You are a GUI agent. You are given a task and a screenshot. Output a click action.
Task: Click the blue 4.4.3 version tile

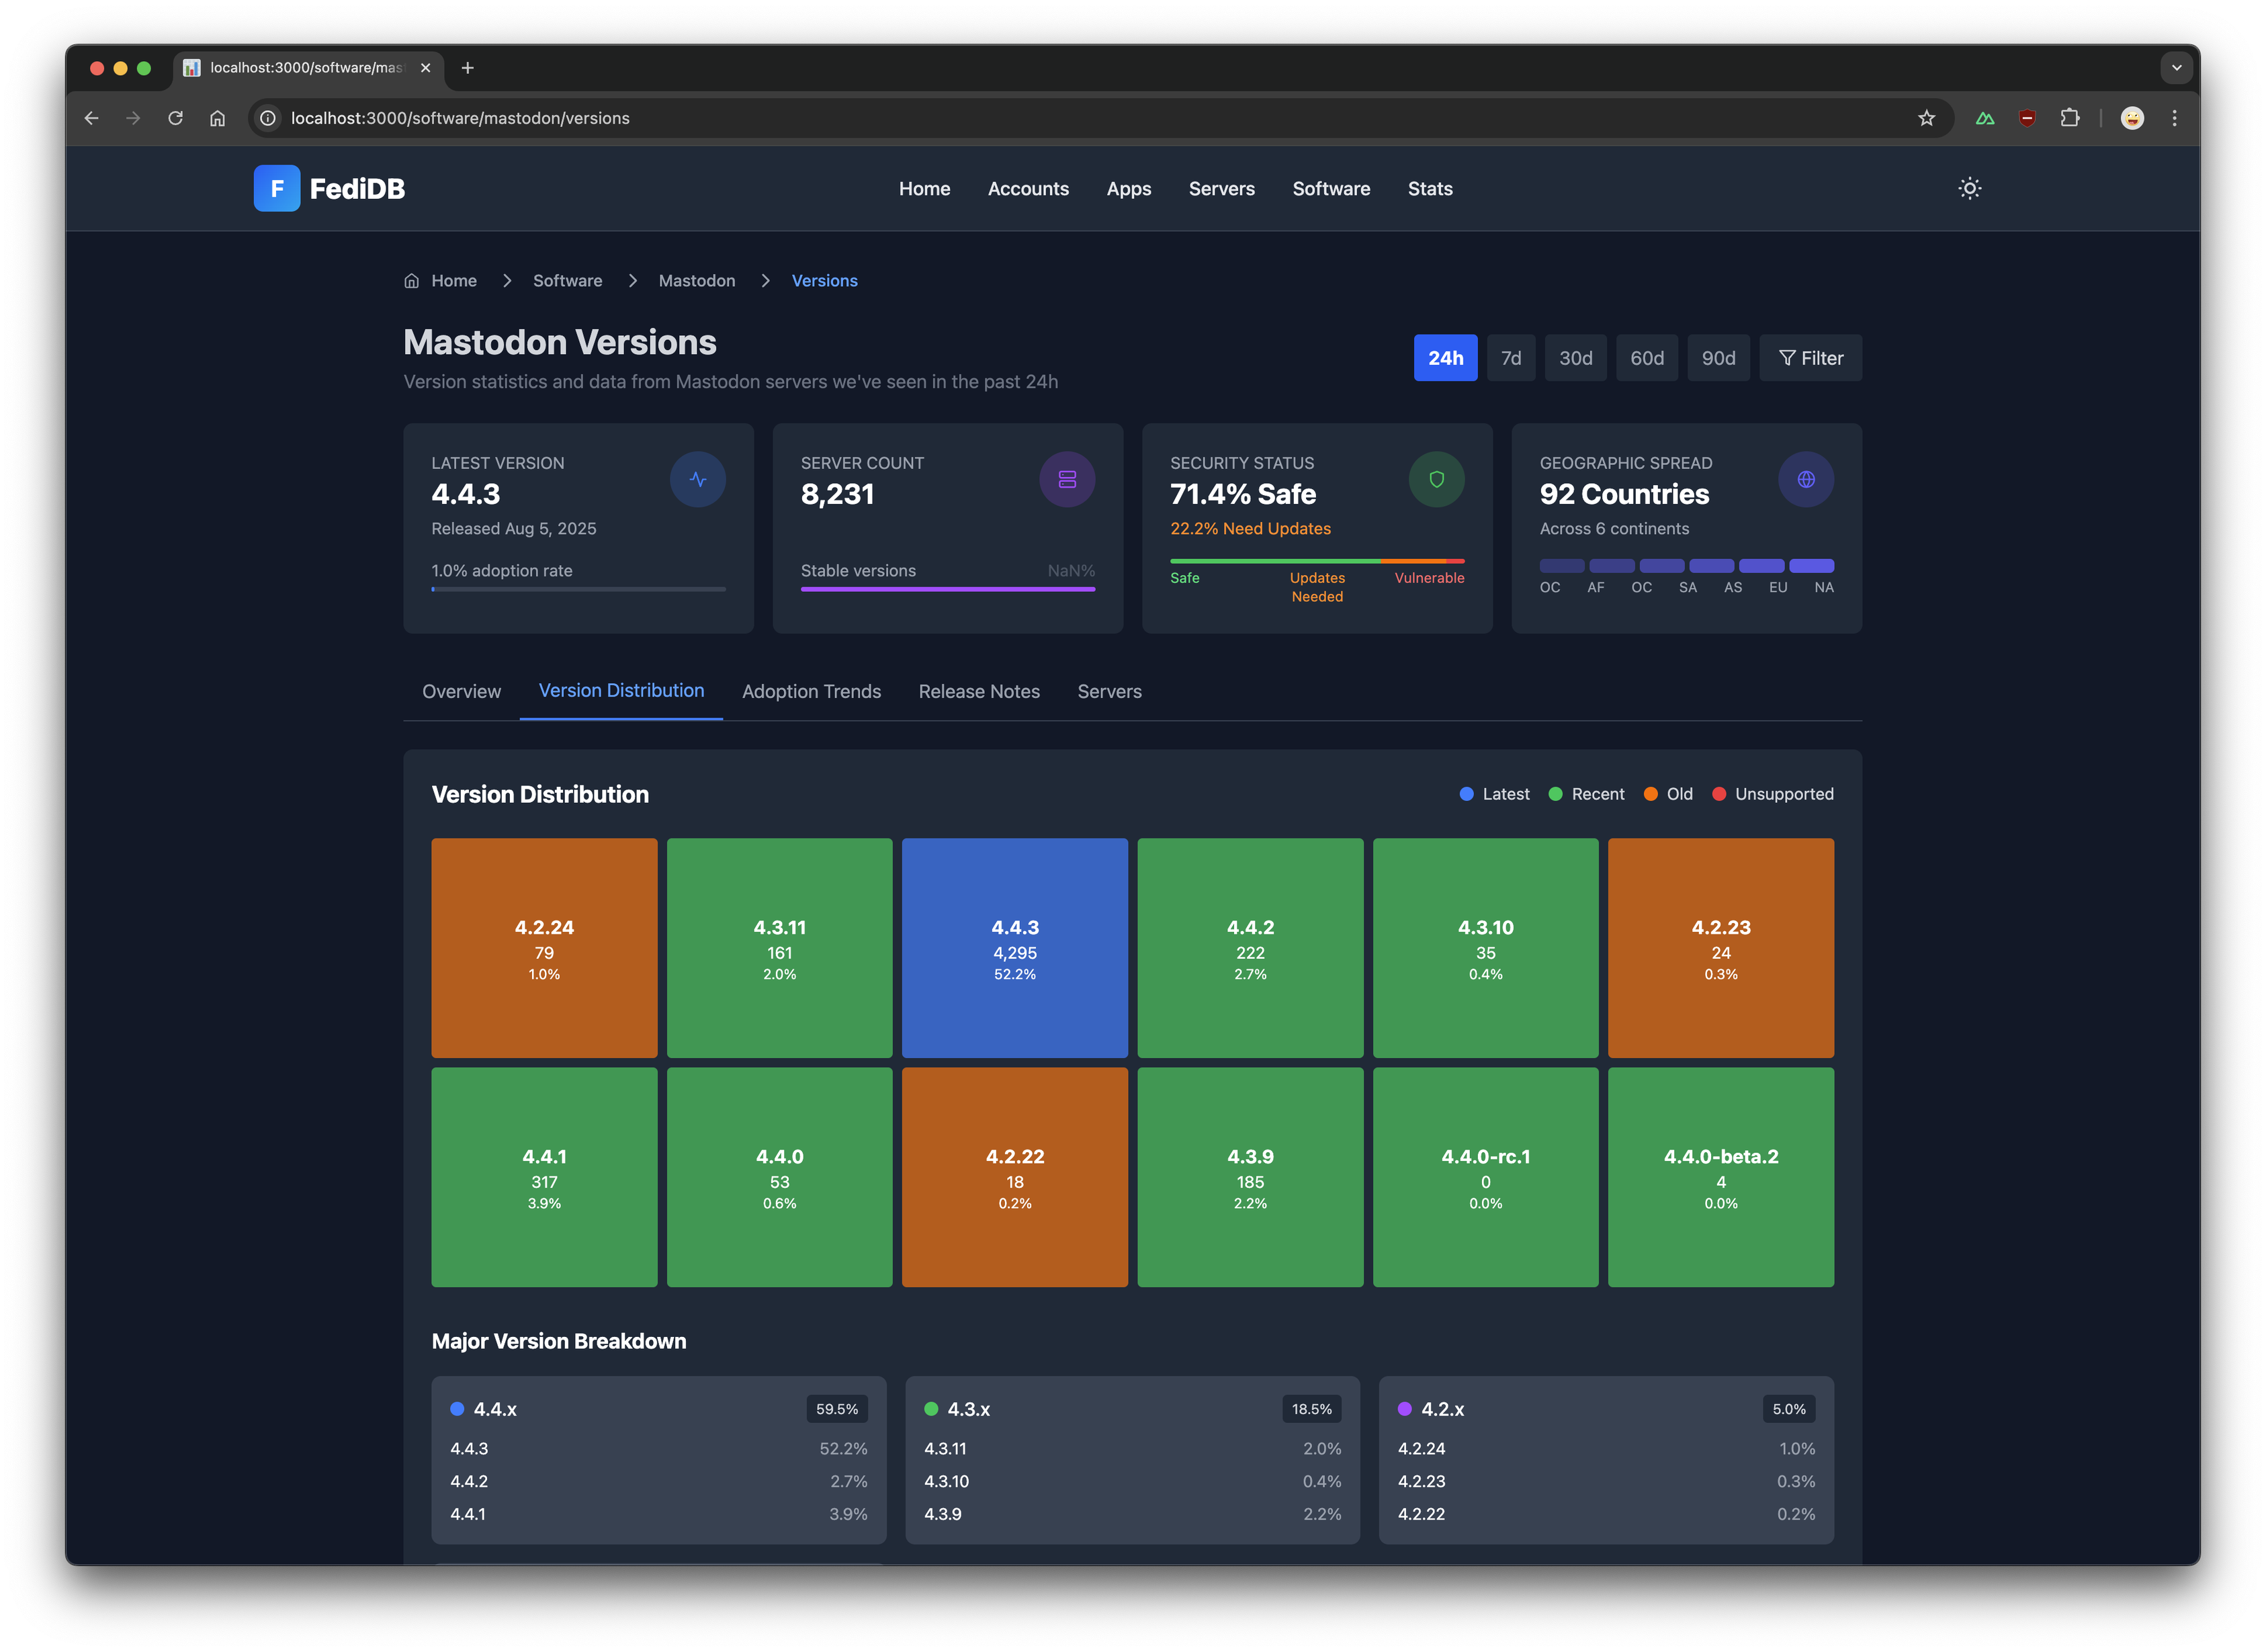(1014, 948)
